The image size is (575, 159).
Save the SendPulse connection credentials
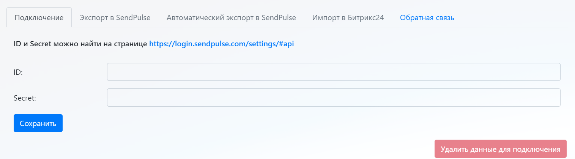click(38, 123)
